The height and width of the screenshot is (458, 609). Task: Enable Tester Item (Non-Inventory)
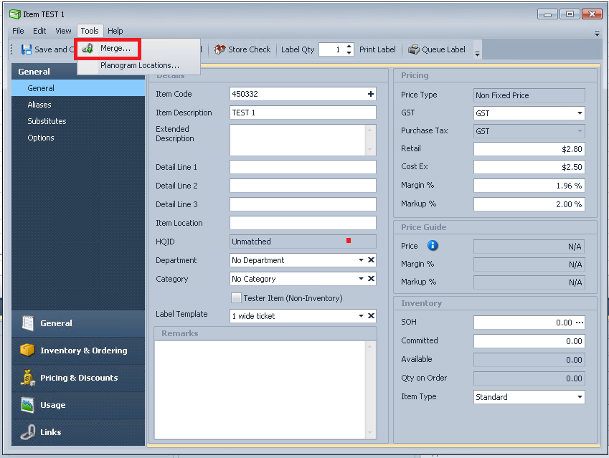point(236,297)
